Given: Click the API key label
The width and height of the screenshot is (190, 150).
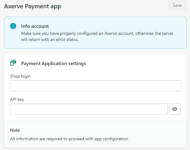Looking at the screenshot, I should [x=17, y=99].
